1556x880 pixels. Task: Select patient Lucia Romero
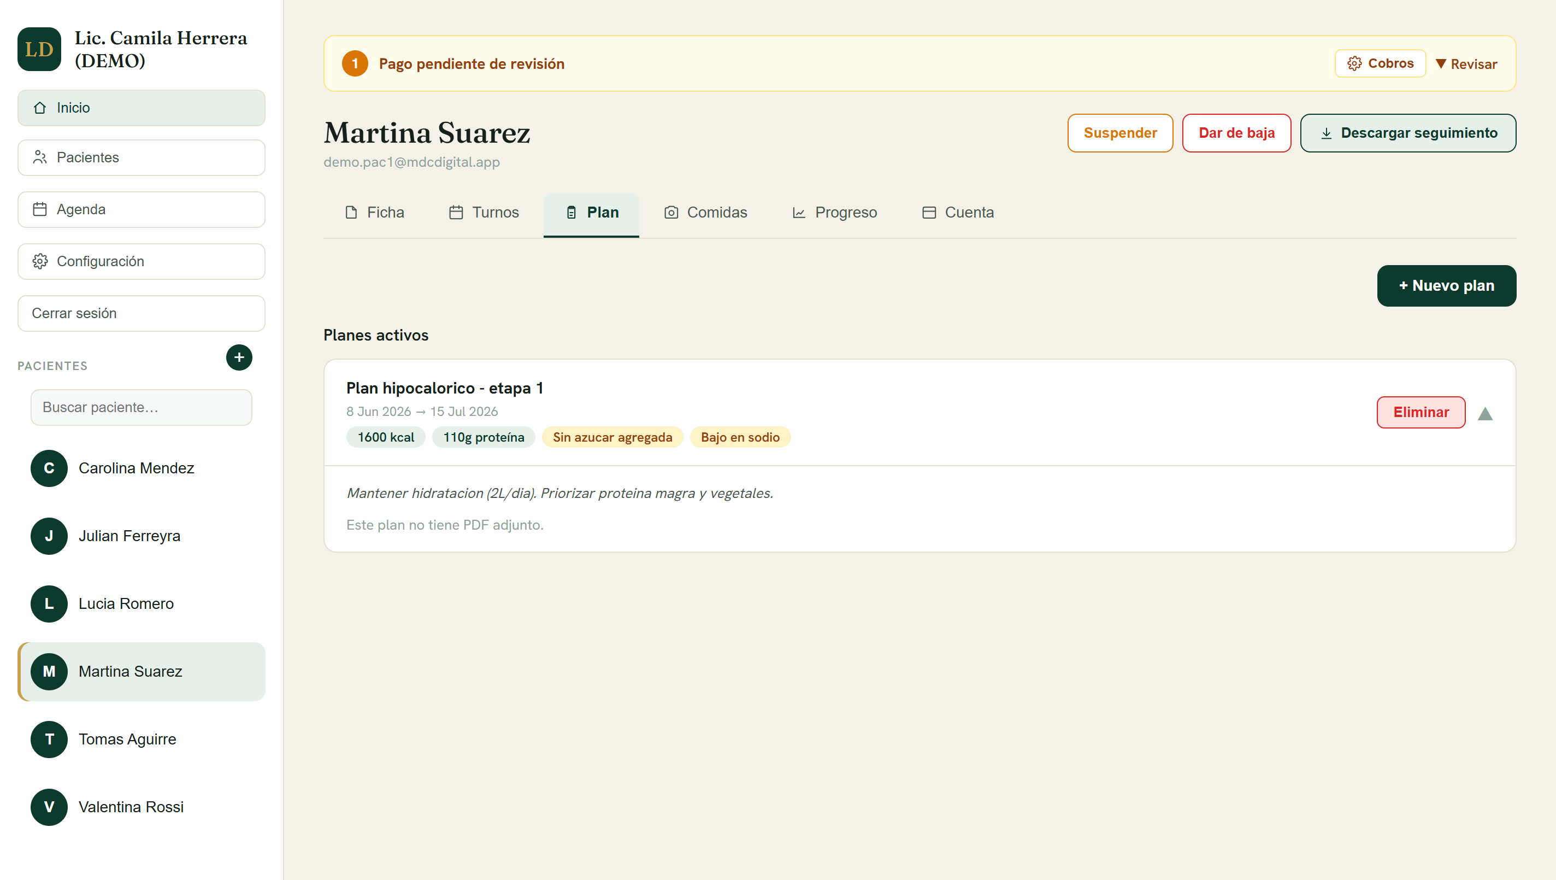tap(142, 603)
